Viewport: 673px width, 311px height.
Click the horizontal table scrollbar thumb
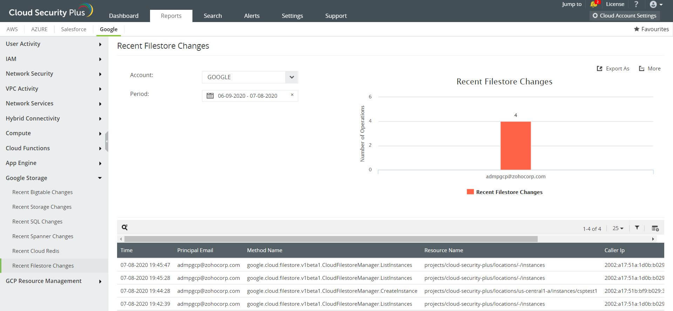click(331, 239)
